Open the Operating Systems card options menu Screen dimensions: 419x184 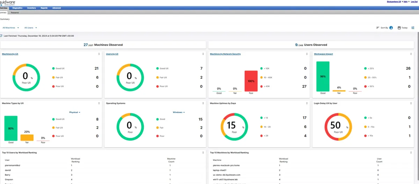203,103
